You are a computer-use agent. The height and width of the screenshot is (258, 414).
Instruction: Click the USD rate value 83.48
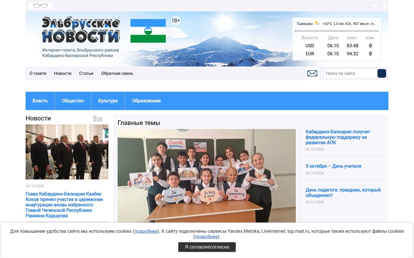352,46
